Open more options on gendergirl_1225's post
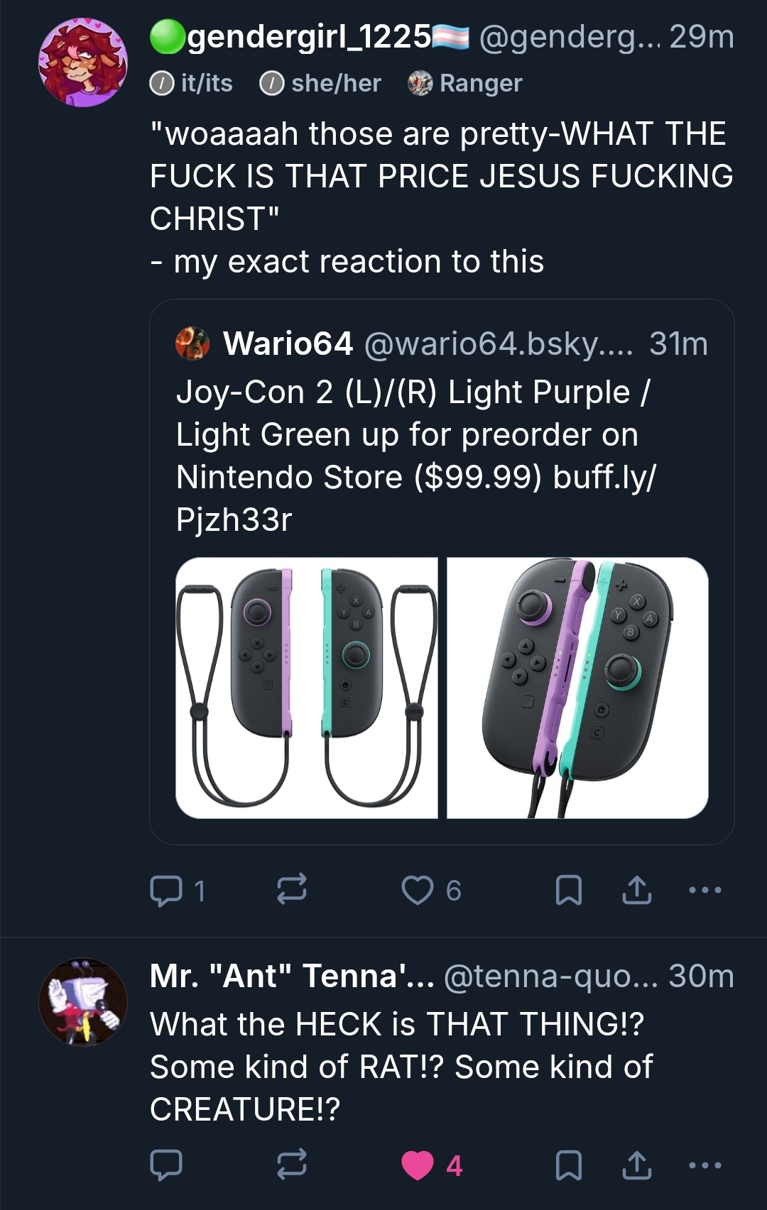Viewport: 767px width, 1210px height. point(705,890)
